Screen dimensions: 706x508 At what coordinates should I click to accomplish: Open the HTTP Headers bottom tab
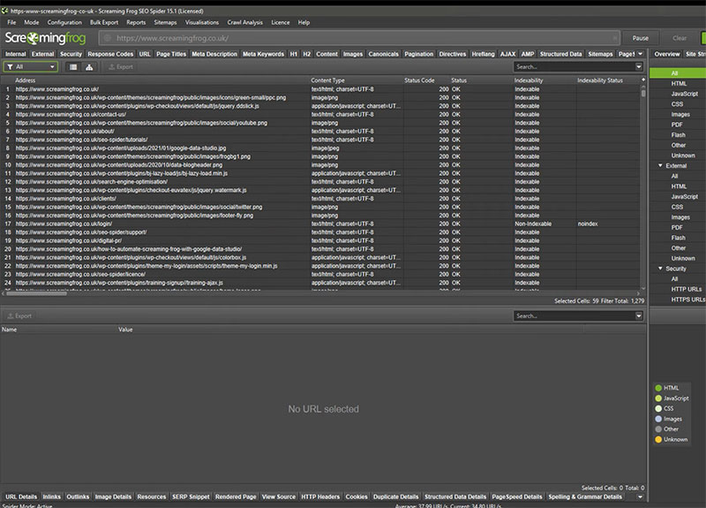(x=320, y=497)
